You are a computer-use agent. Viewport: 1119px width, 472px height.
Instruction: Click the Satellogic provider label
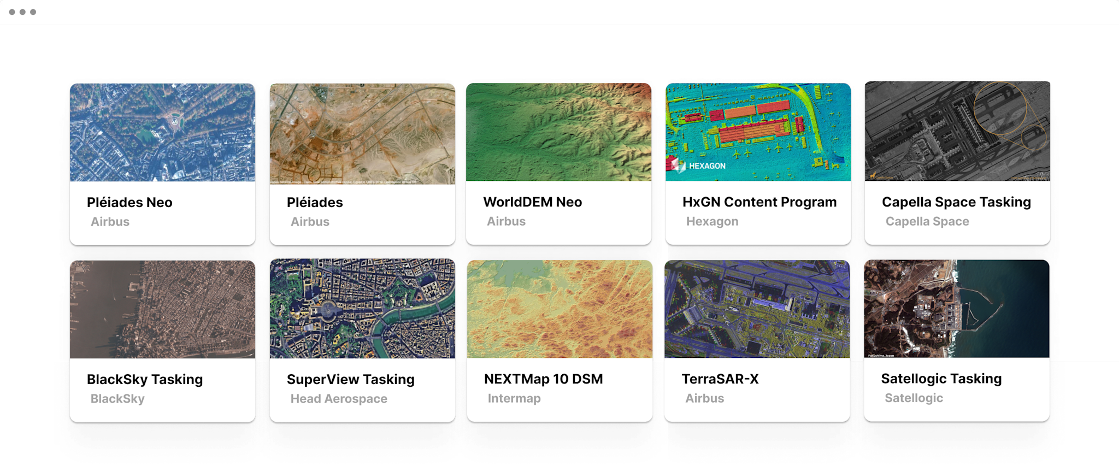(914, 398)
